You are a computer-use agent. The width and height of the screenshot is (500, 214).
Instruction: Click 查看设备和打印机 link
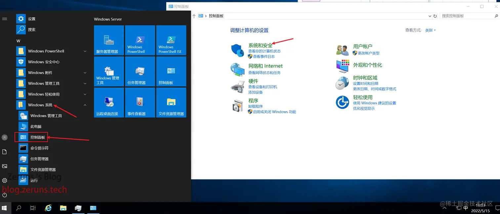[263, 87]
